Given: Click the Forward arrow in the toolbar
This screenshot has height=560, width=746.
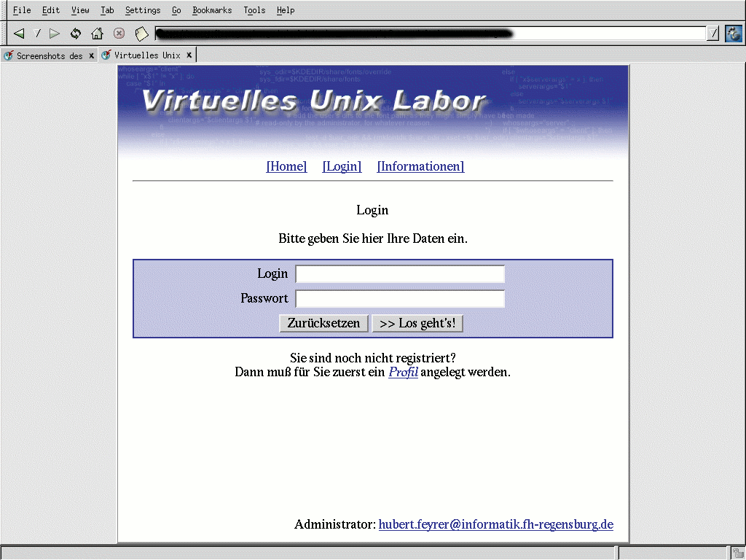Looking at the screenshot, I should point(55,34).
